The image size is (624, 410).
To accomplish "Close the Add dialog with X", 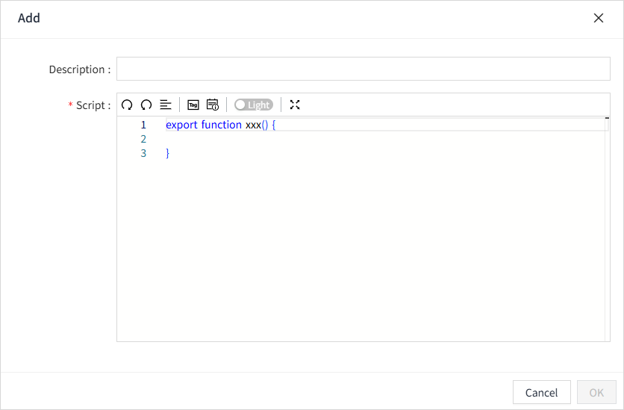I will [598, 19].
